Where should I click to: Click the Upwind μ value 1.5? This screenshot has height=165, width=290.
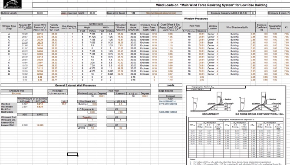[92, 128]
